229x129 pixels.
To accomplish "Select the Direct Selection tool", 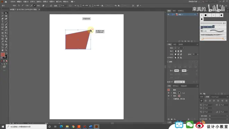I will [6, 13].
